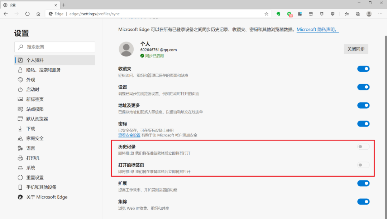Click the gray shield extension icon
The image size is (387, 219).
click(333, 14)
